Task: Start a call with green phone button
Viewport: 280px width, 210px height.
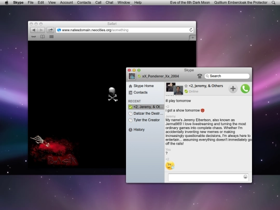Action: tap(245, 89)
